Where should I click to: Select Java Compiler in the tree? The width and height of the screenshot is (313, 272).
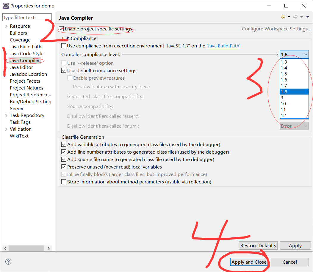pos(25,60)
